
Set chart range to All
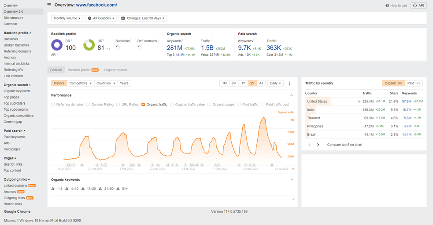coord(261,83)
